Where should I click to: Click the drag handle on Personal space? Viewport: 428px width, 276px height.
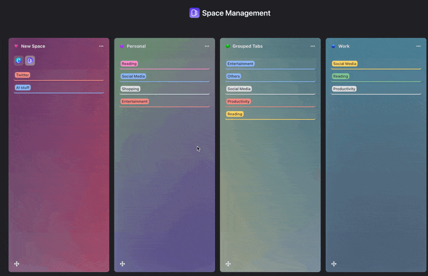click(123, 264)
